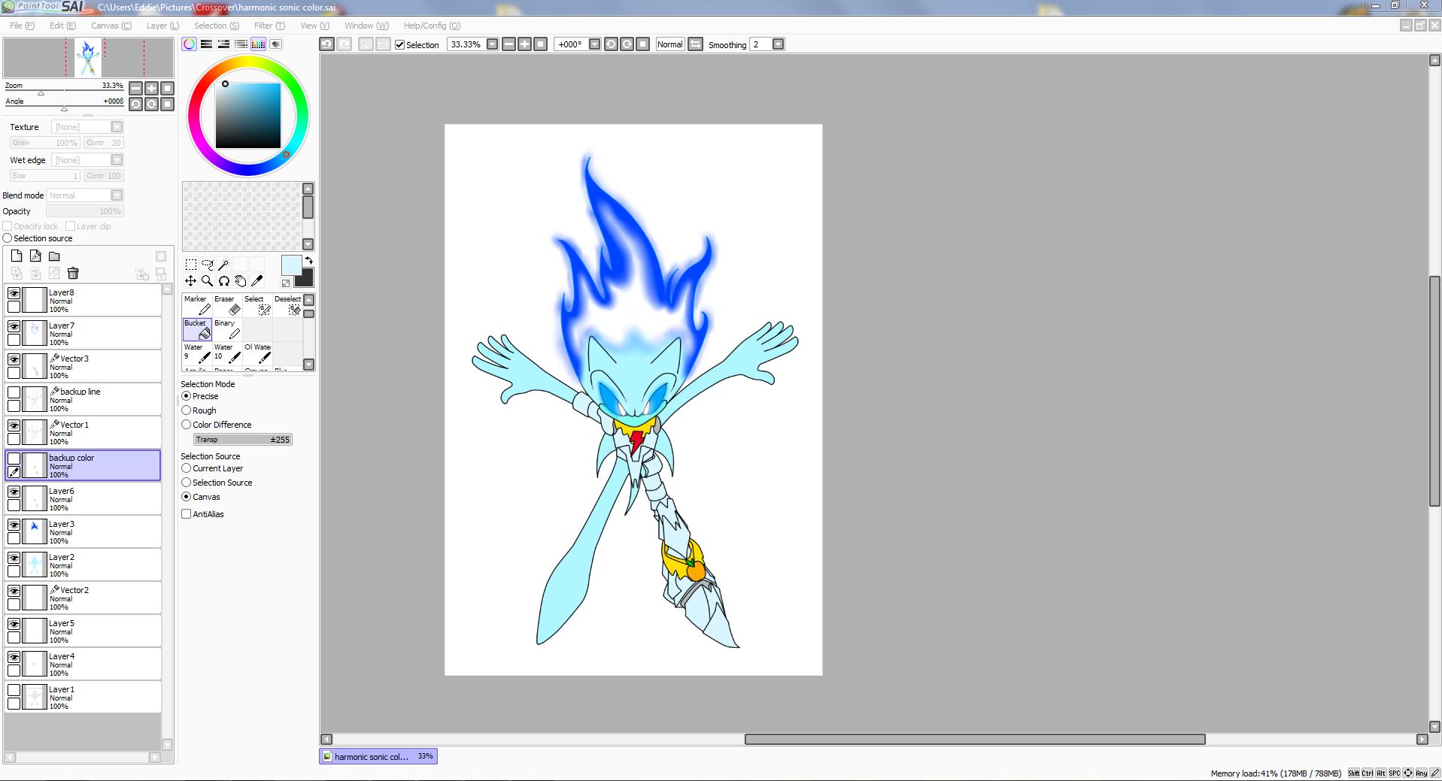Create a new layer folder
The image size is (1442, 781).
click(x=54, y=256)
